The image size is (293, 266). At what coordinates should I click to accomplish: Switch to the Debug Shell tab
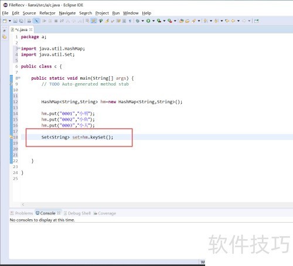[x=77, y=213]
